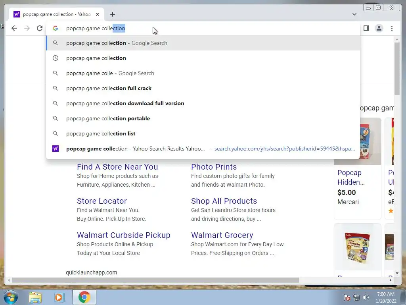
Task: Close the popcap game collection tab
Action: tap(98, 14)
